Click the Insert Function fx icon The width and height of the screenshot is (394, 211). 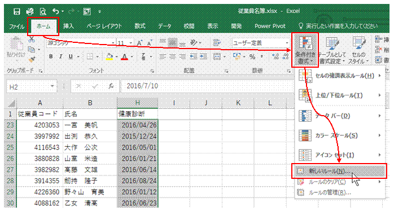pos(111,86)
